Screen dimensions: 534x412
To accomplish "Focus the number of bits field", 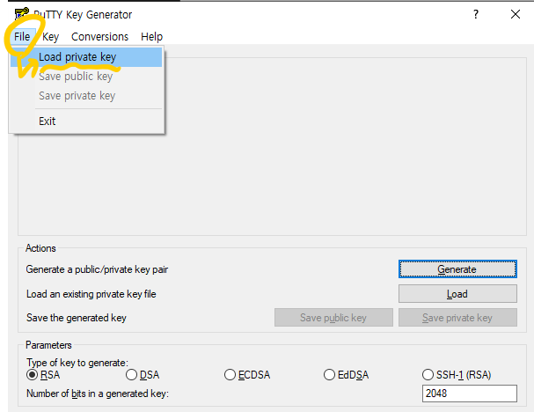I will (469, 394).
